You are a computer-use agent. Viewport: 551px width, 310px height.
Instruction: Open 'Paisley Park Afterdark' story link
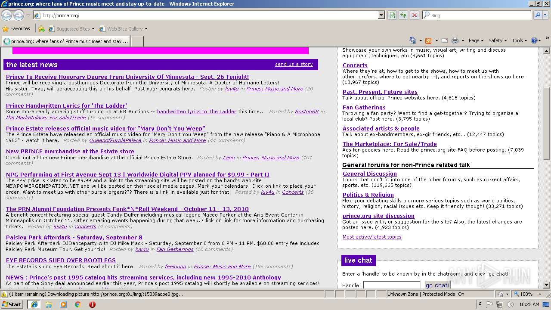pos(74,237)
